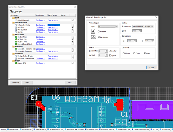
Task: Click the Design Rules Check icon
Action: point(16,56)
